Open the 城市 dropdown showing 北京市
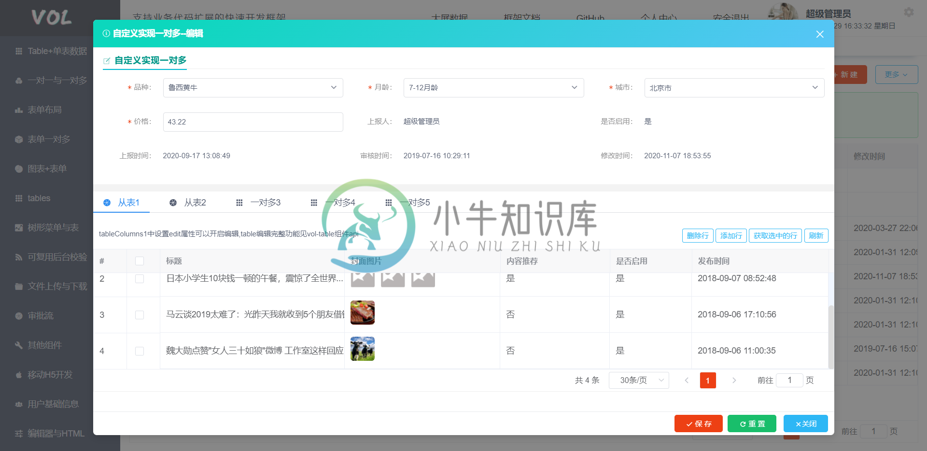The height and width of the screenshot is (451, 927). point(734,88)
